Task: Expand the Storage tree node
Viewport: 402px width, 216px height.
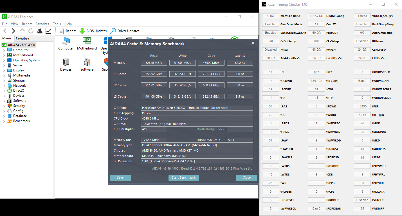Action: pyautogui.click(x=4, y=80)
